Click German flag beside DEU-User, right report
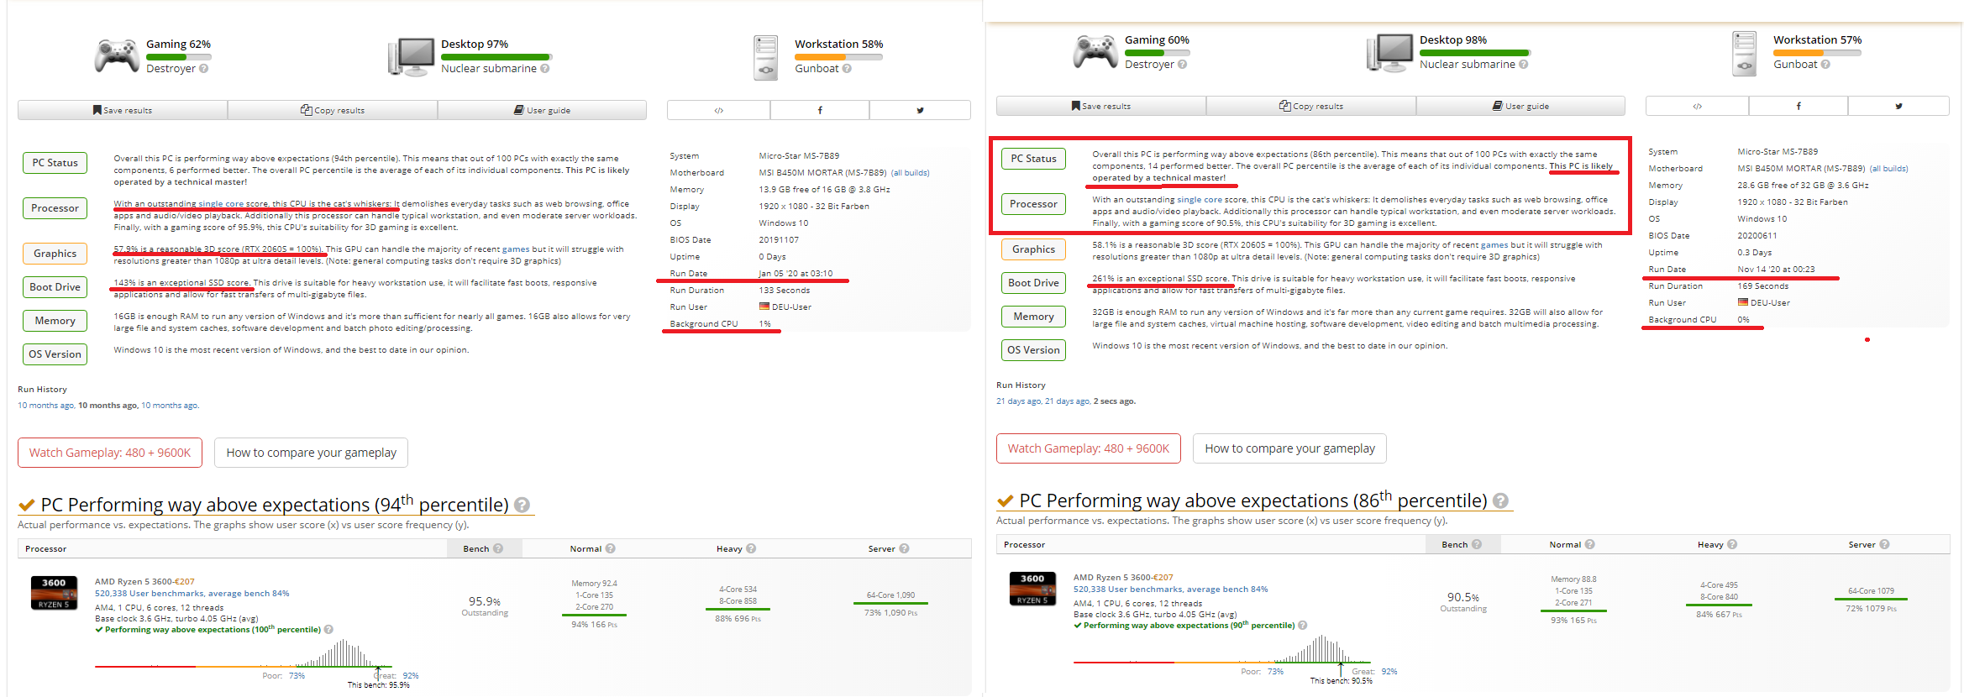The image size is (1964, 697). 1743,303
